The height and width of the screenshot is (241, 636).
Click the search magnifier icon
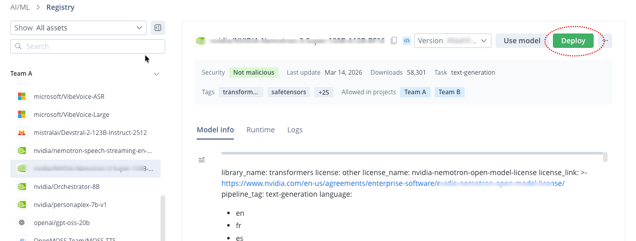pos(19,46)
